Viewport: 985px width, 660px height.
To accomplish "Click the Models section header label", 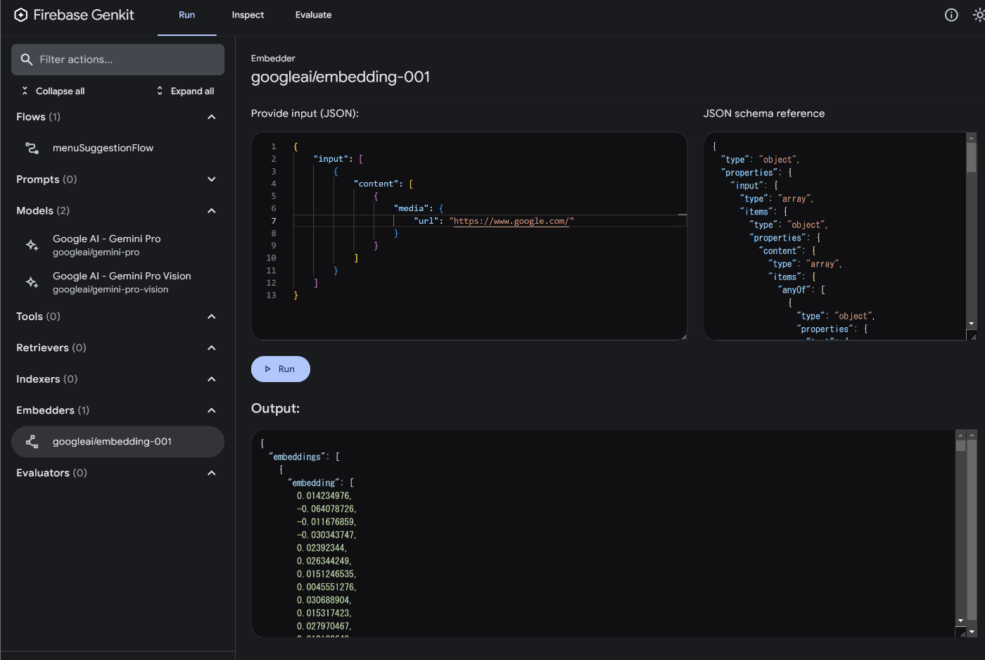I will pos(43,211).
